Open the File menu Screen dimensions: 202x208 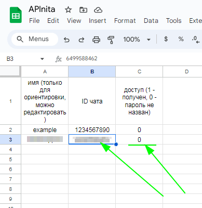(x=34, y=21)
